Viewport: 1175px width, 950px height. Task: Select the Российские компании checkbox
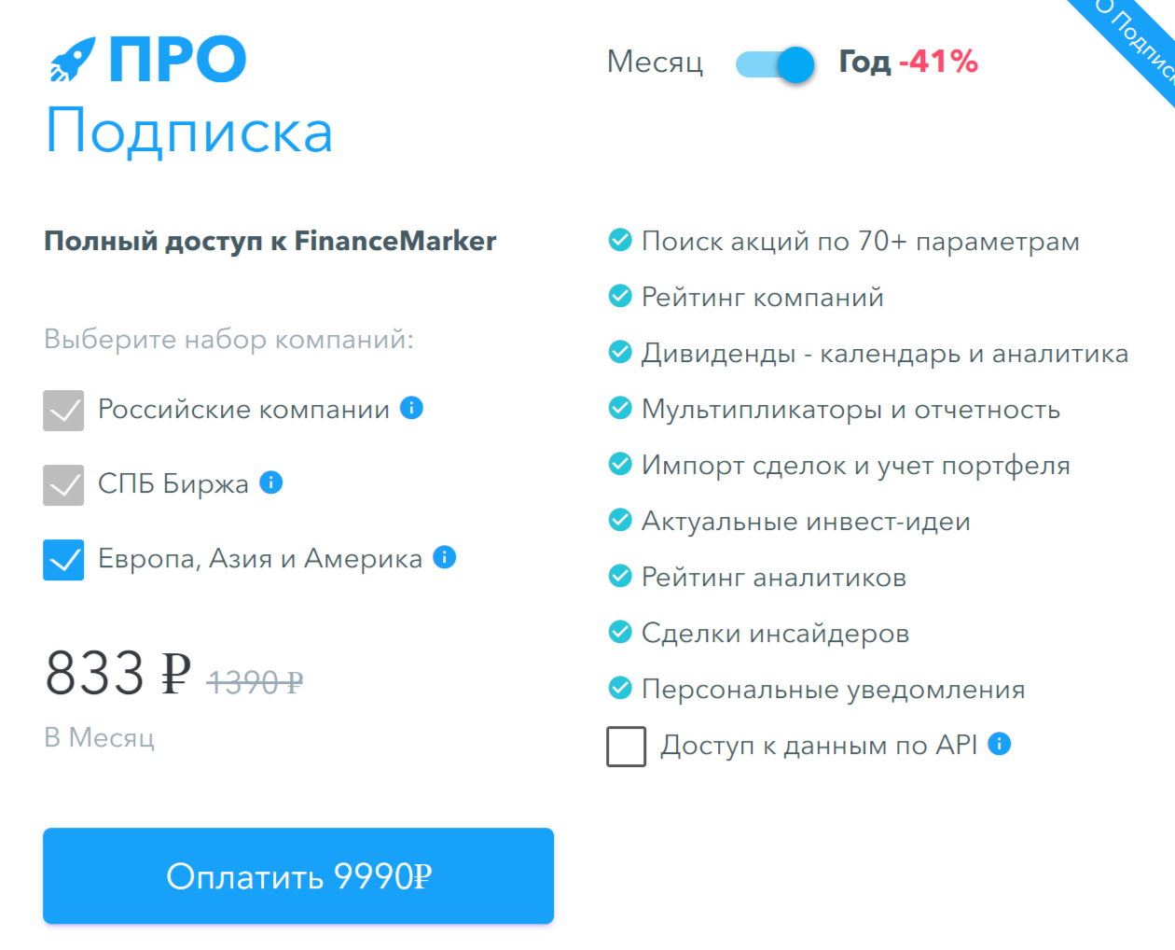coord(62,409)
